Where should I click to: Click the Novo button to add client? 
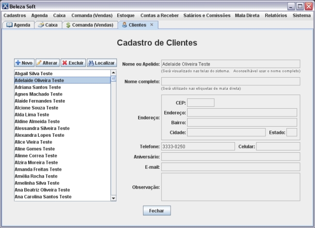click(24, 63)
